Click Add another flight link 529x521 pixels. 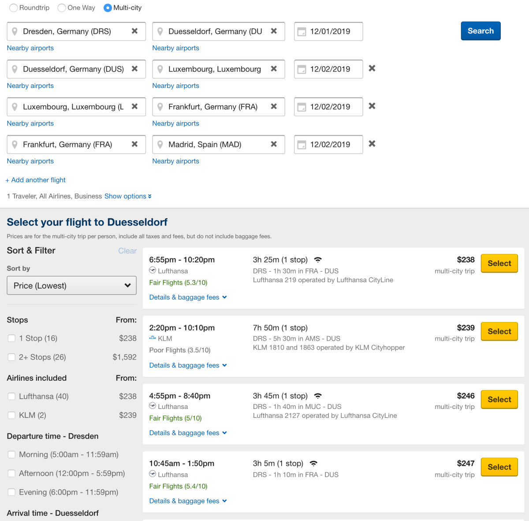tap(36, 180)
